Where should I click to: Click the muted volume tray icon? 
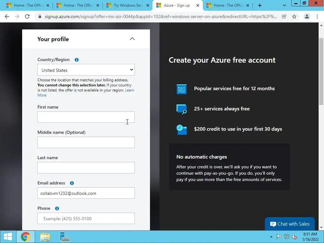pos(294,237)
